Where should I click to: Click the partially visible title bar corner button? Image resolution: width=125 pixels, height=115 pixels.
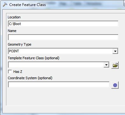point(124,3)
